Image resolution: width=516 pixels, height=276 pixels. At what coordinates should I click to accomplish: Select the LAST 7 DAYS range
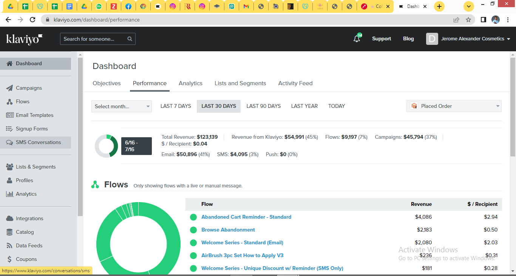176,106
